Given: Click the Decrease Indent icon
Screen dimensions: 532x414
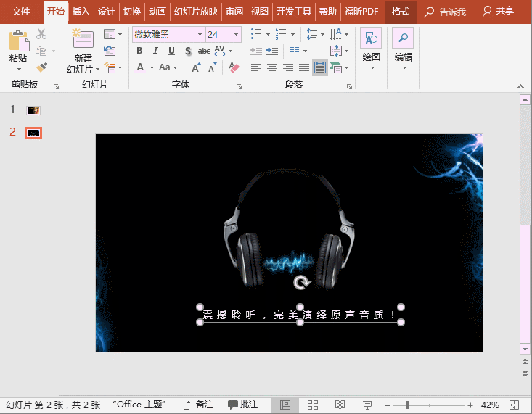Looking at the screenshot, I should 255,51.
